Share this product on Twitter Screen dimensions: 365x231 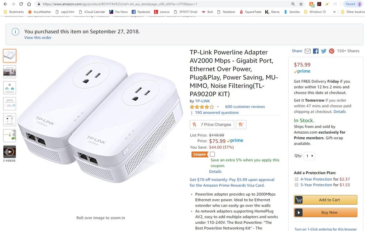324,51
